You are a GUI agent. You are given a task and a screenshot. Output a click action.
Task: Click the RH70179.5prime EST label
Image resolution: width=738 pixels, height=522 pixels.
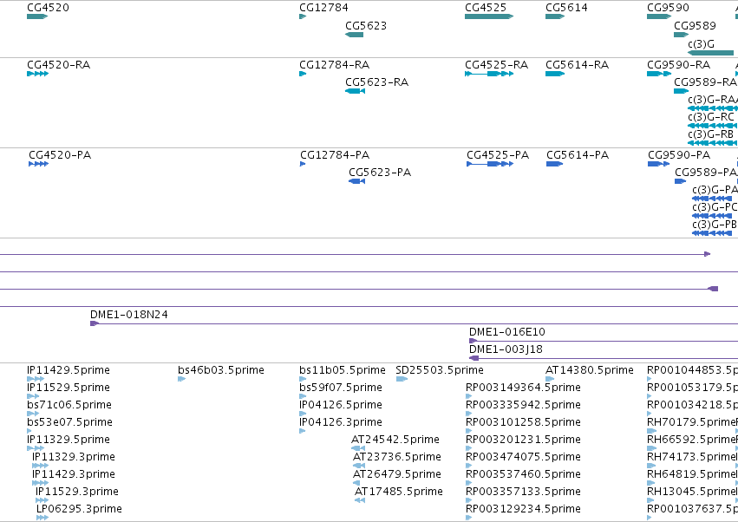tap(691, 422)
